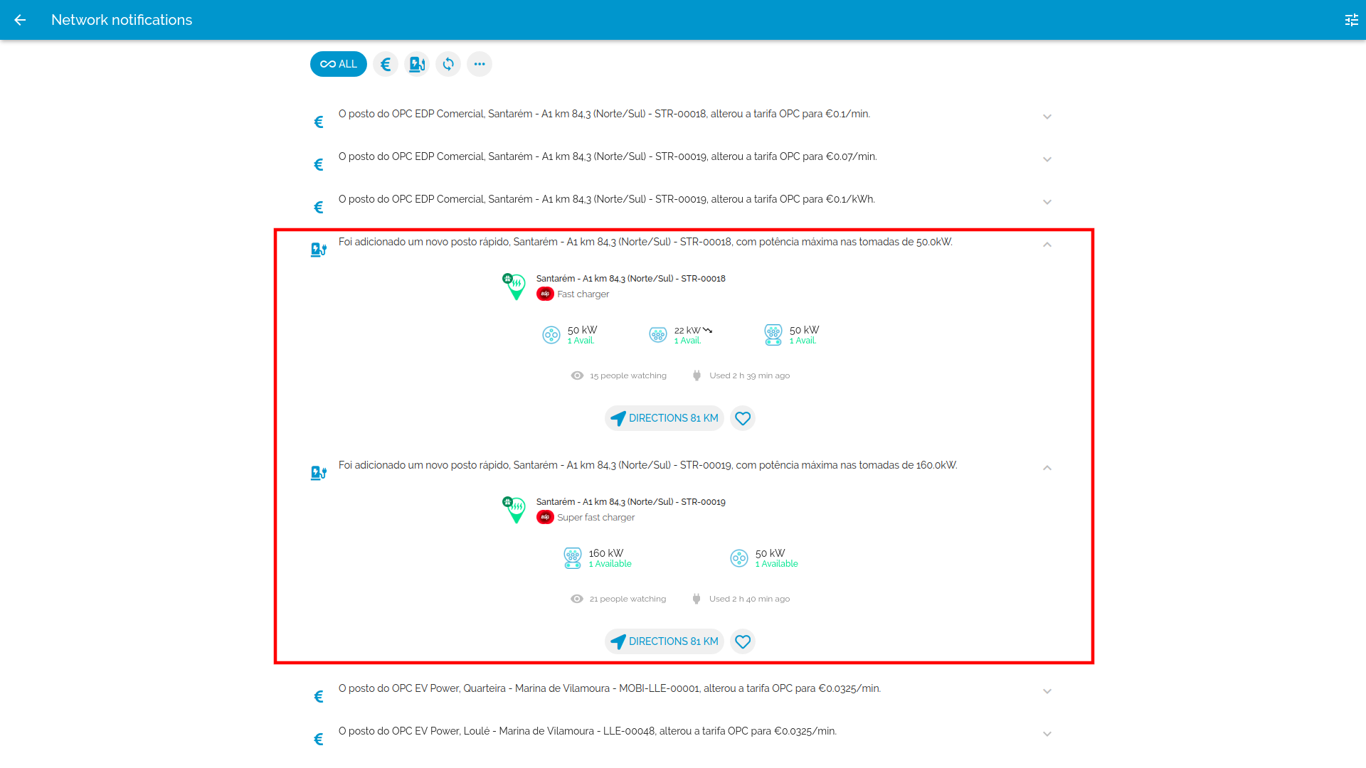The width and height of the screenshot is (1366, 768).
Task: Collapse the STR-00018 new station notification
Action: (1047, 245)
